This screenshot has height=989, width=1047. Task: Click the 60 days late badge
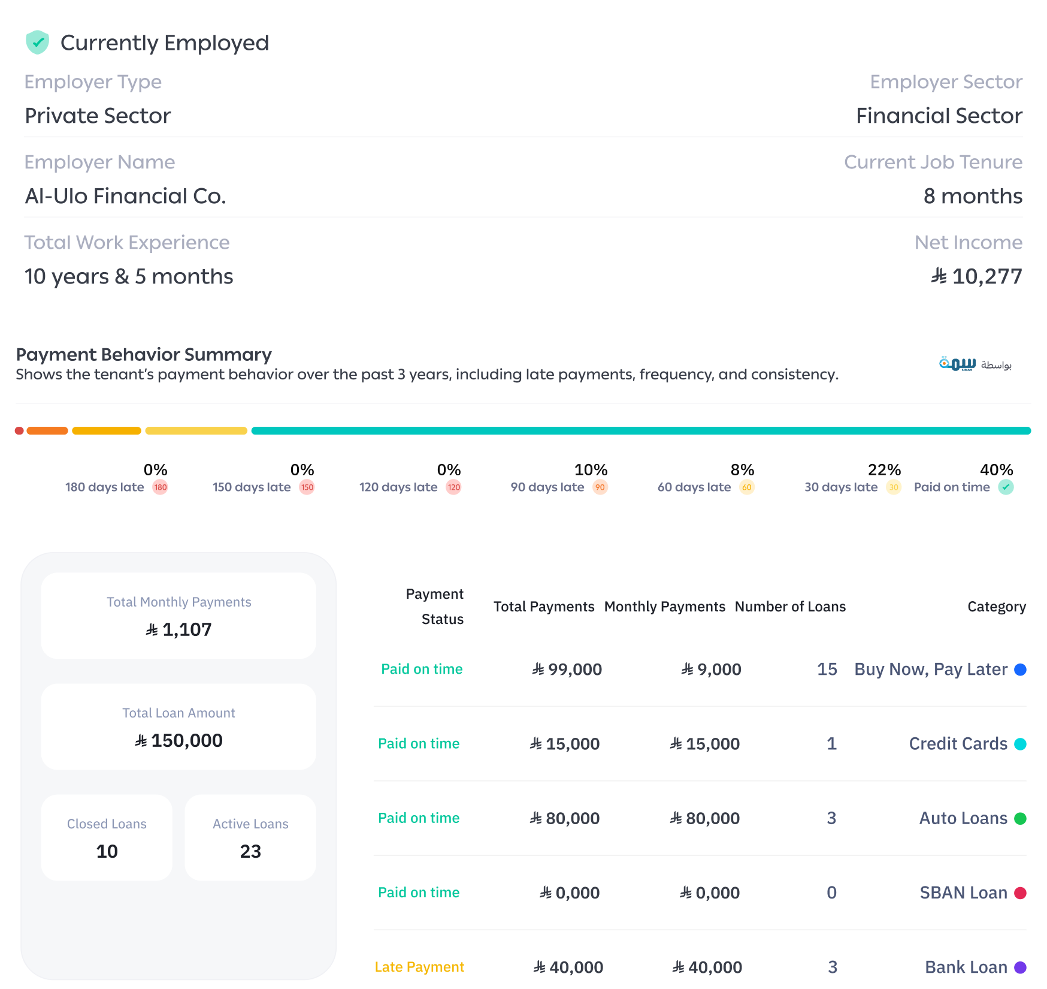click(x=746, y=487)
